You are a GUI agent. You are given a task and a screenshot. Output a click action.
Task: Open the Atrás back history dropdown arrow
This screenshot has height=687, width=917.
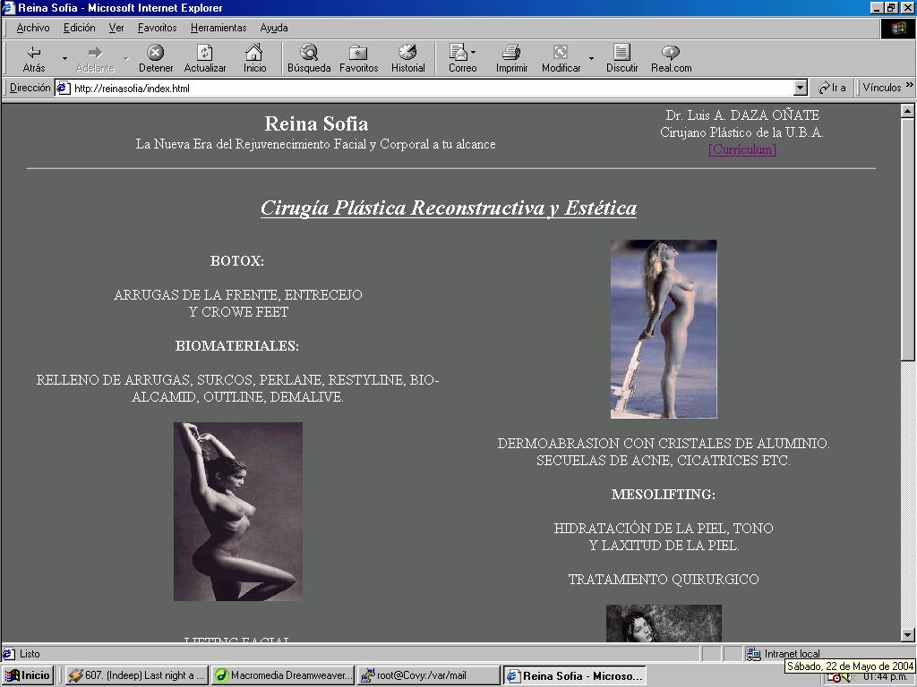click(x=64, y=59)
